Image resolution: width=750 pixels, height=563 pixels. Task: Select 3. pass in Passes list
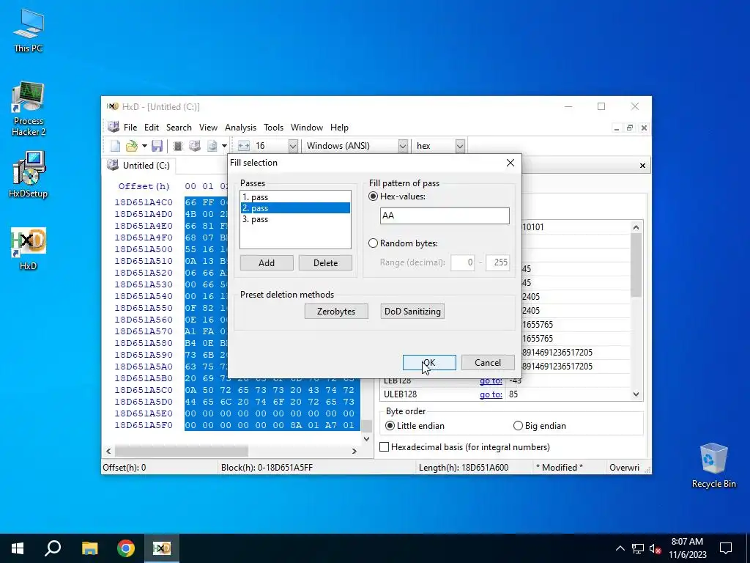(296, 219)
